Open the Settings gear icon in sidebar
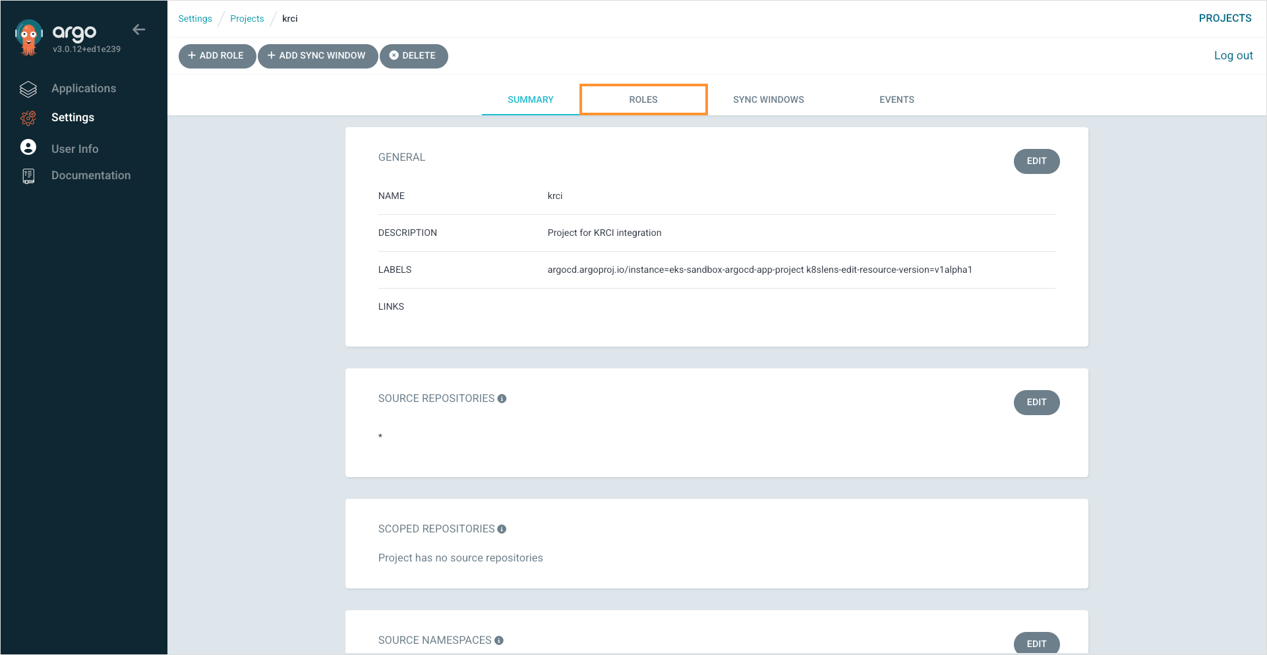The image size is (1267, 655). (x=28, y=117)
